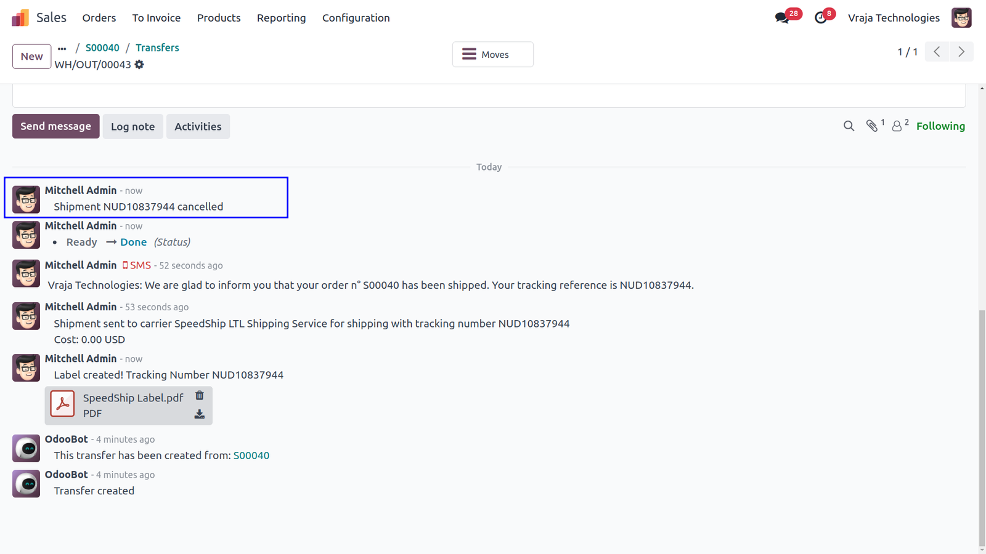Click the Send message button
Viewport: 986px width, 554px height.
point(55,126)
